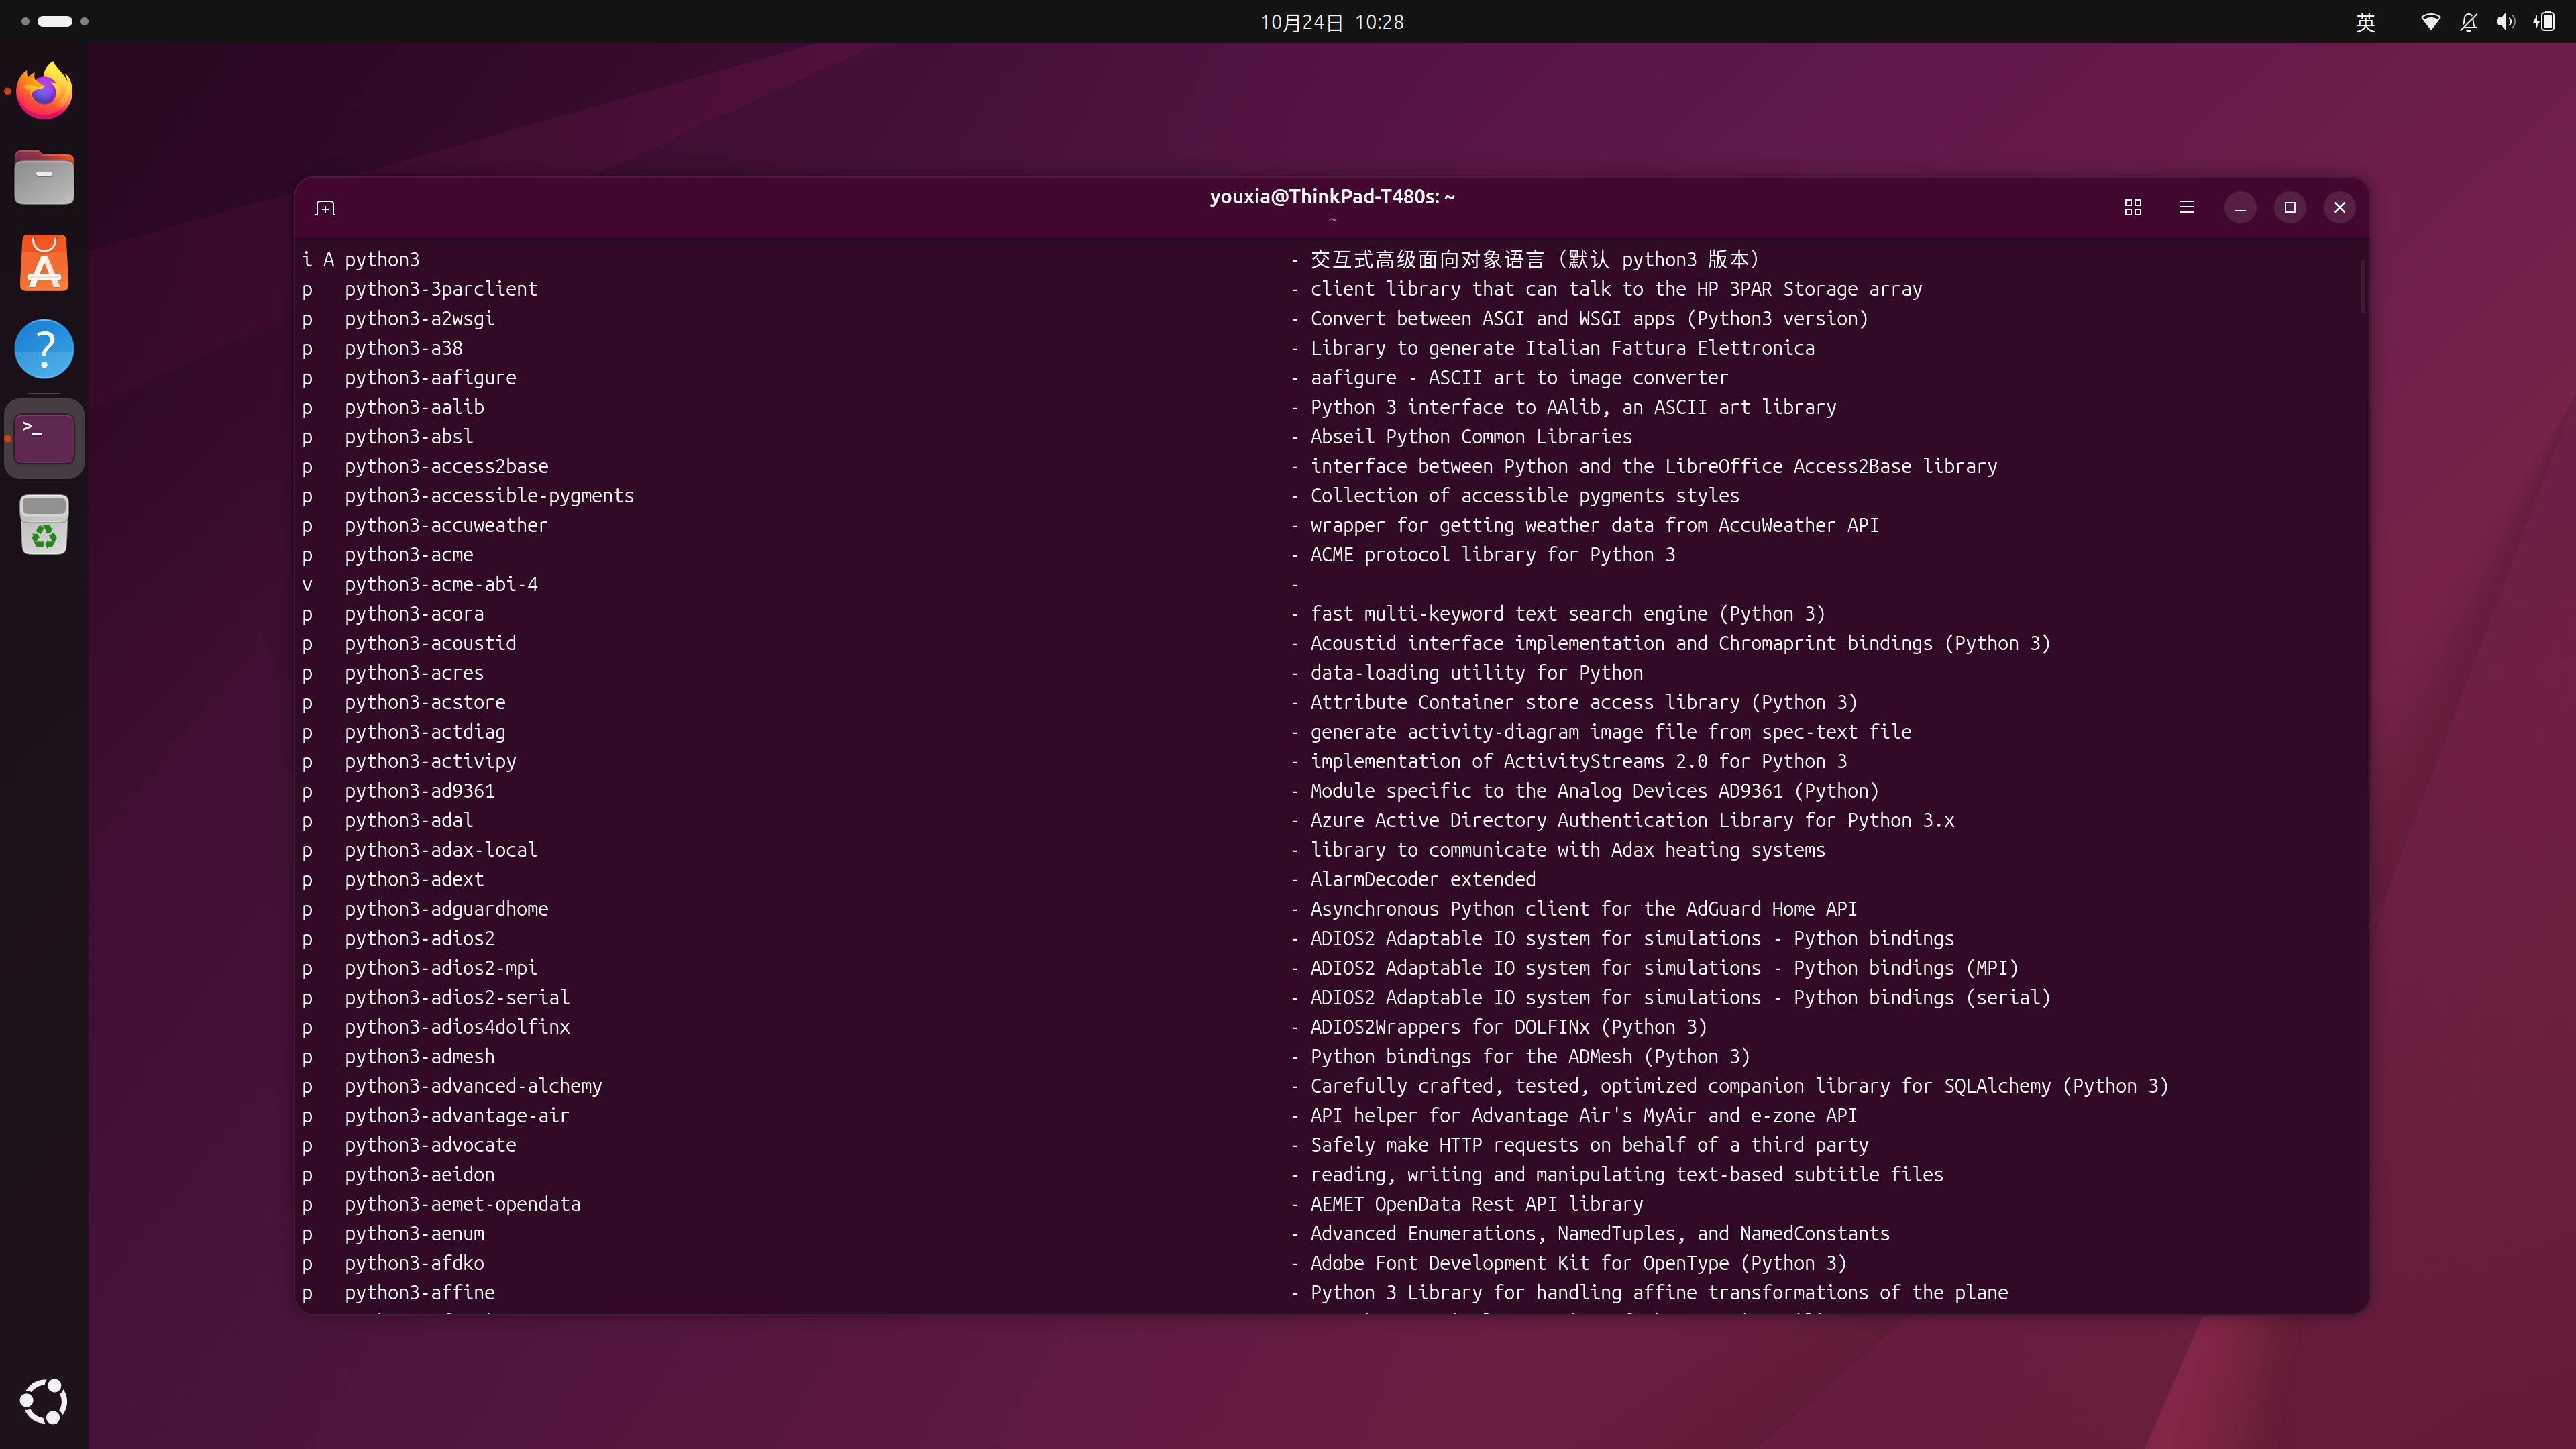The height and width of the screenshot is (1449, 2576).
Task: Select python3-aemet-opendata package name
Action: 462,1204
